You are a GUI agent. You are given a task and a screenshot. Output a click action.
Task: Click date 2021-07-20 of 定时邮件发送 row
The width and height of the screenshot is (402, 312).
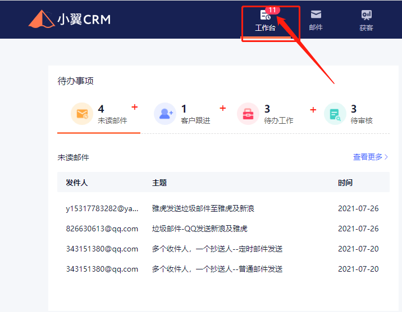click(358, 249)
